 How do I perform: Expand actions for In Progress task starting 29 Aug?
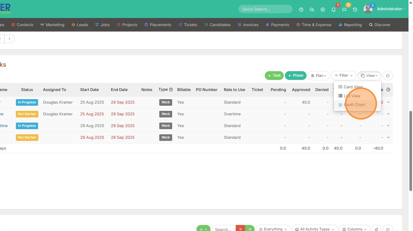click(x=388, y=126)
